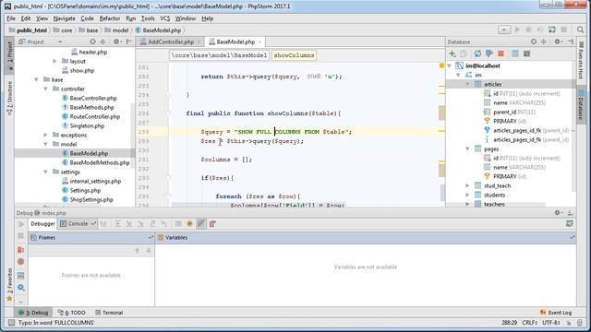Click the Structure side tab
The width and height of the screenshot is (591, 332).
coord(10,98)
